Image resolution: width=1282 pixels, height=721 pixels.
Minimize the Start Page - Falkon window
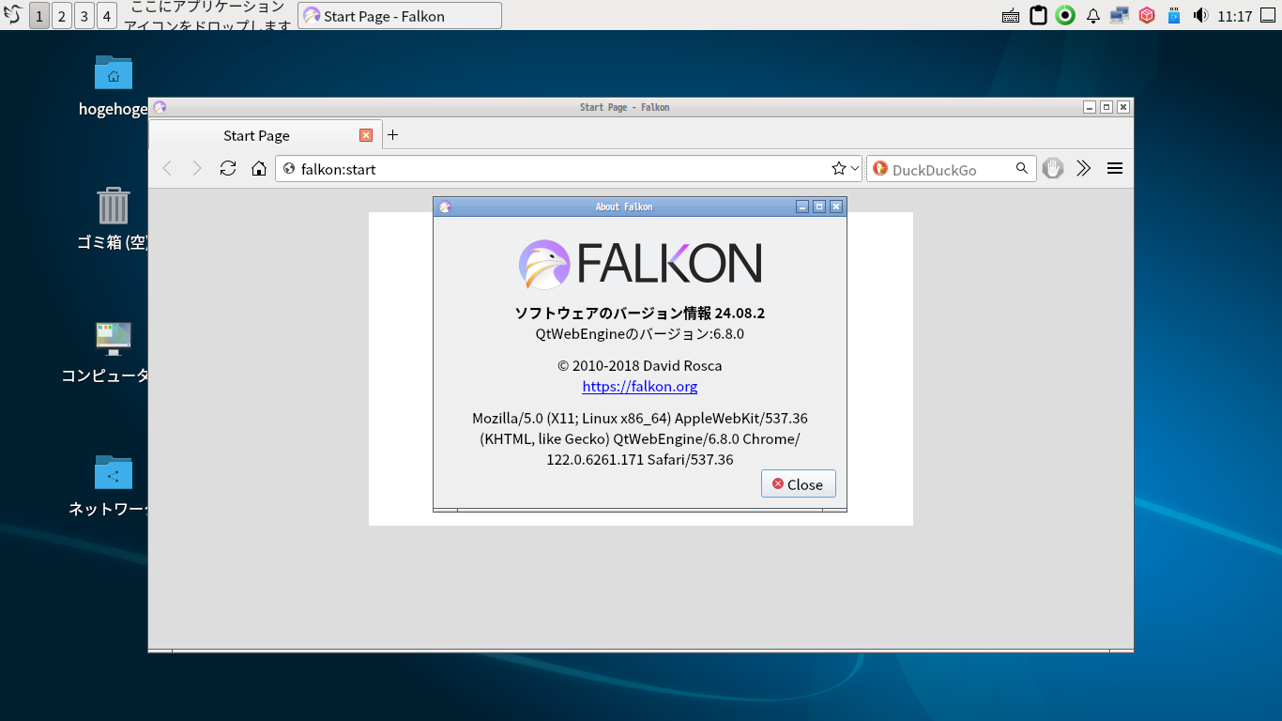pos(1090,107)
